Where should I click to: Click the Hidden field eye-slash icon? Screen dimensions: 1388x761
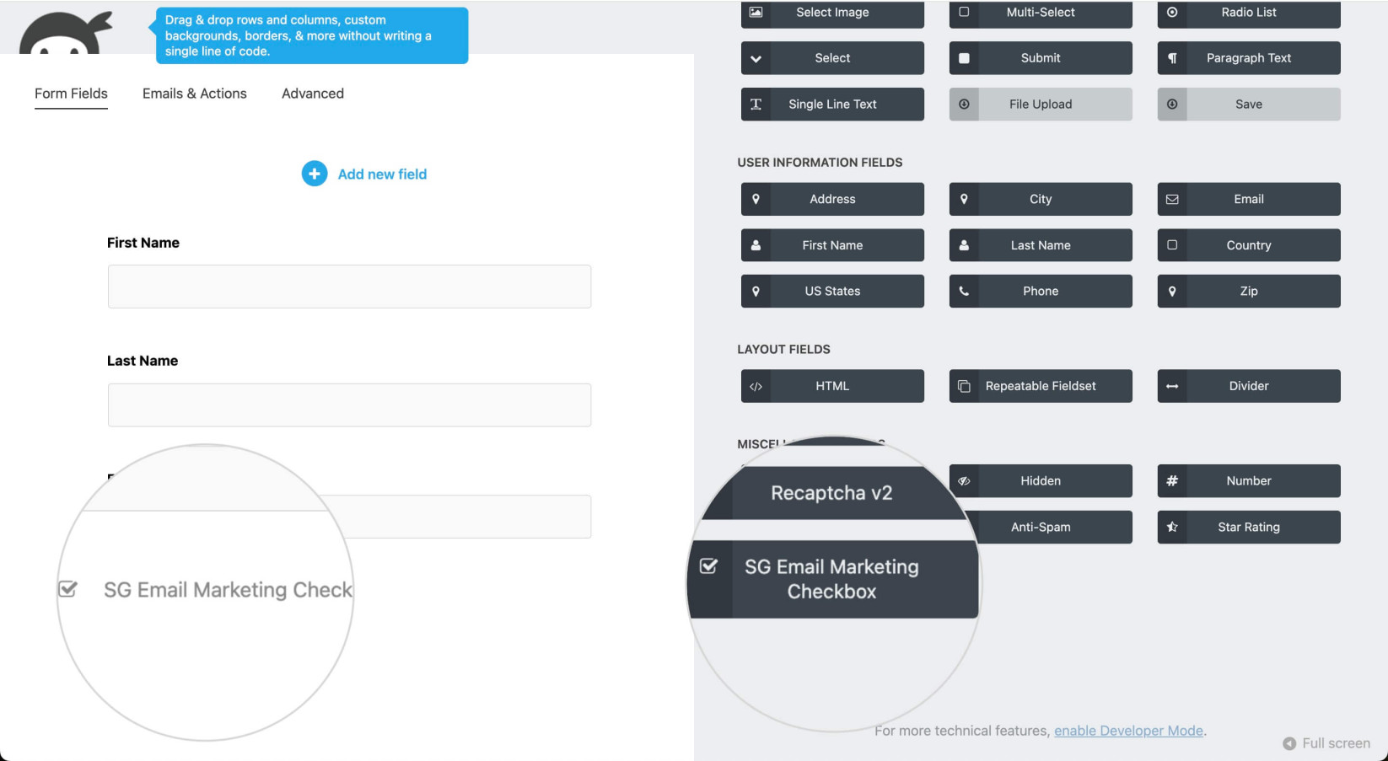tap(964, 481)
